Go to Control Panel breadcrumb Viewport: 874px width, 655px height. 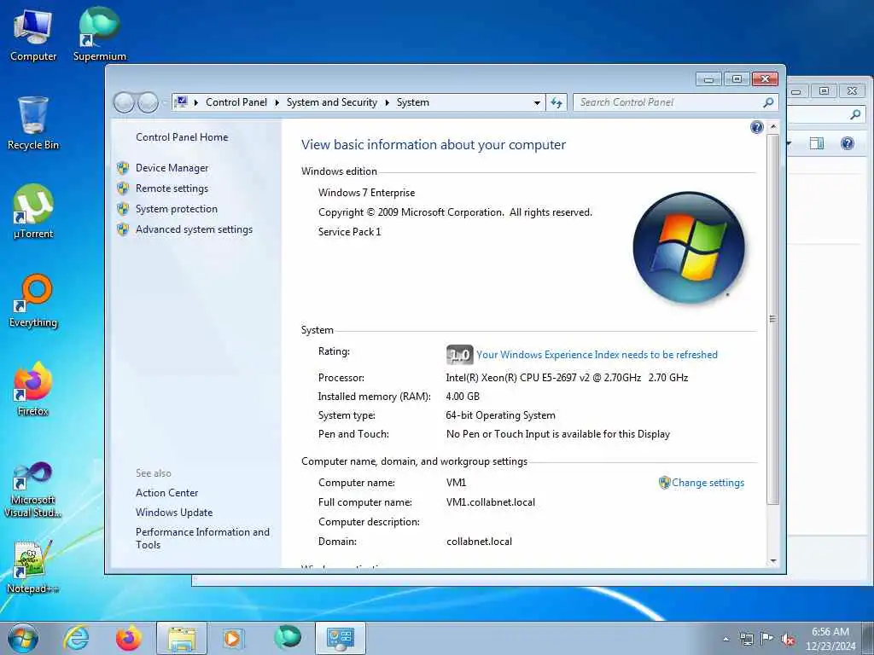click(x=236, y=102)
